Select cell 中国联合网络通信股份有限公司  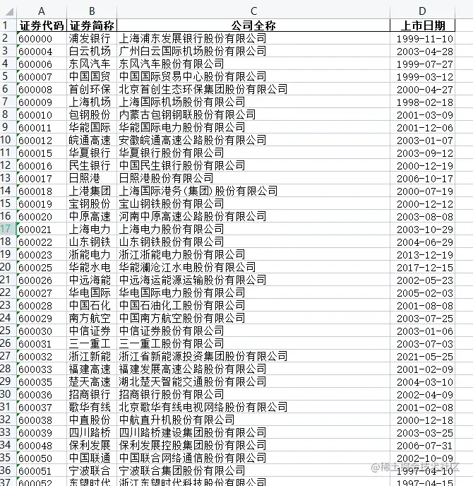coord(253,458)
